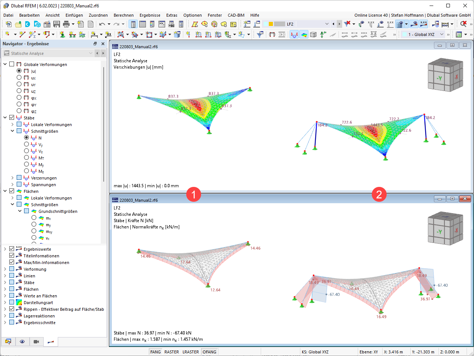
Task: Open an existing model file
Action: click(x=18, y=24)
